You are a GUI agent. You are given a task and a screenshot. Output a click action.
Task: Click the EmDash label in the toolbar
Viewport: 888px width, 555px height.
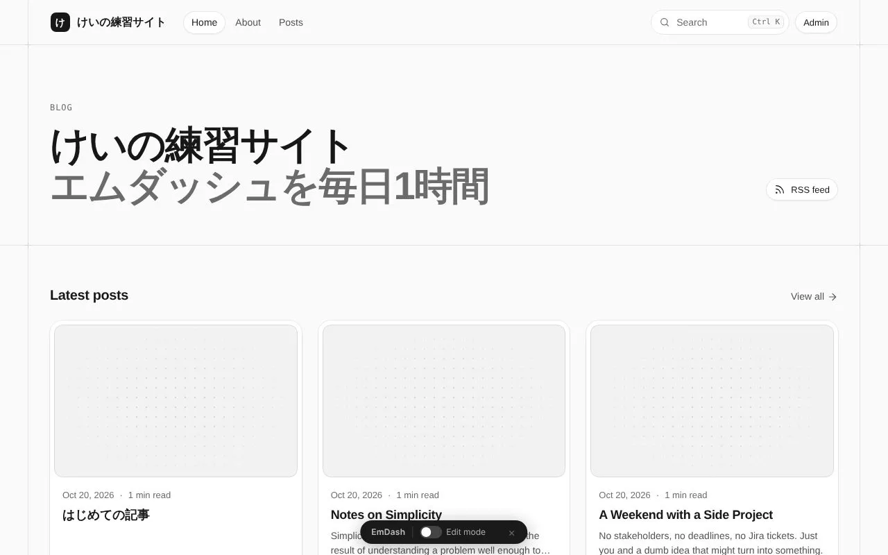tap(388, 532)
